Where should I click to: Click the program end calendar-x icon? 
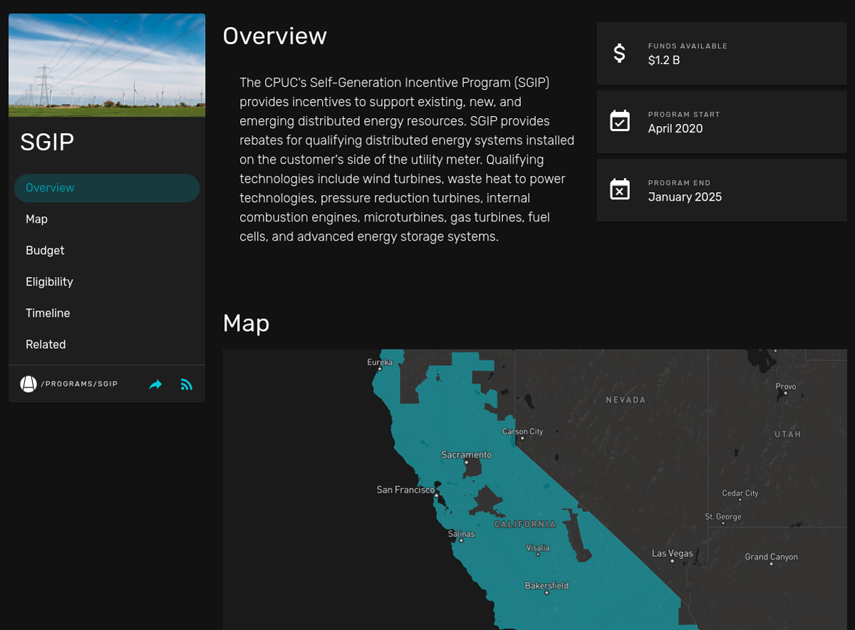[620, 189]
